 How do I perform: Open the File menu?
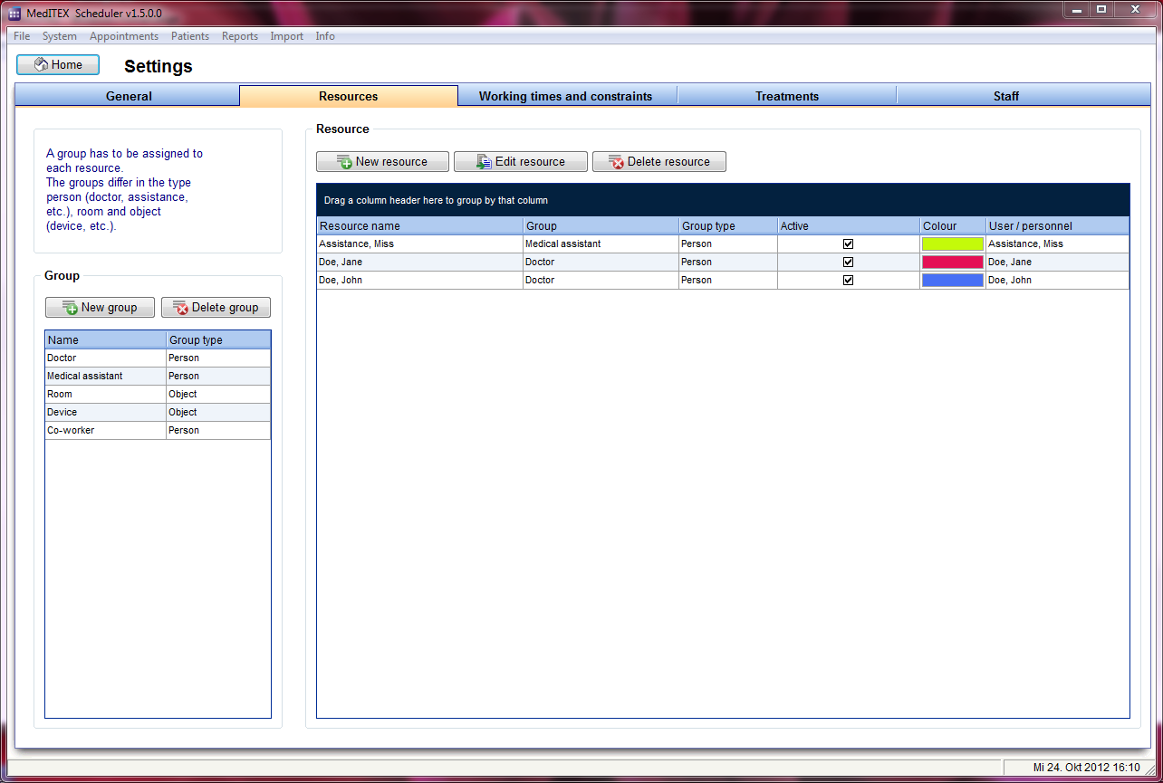[22, 36]
